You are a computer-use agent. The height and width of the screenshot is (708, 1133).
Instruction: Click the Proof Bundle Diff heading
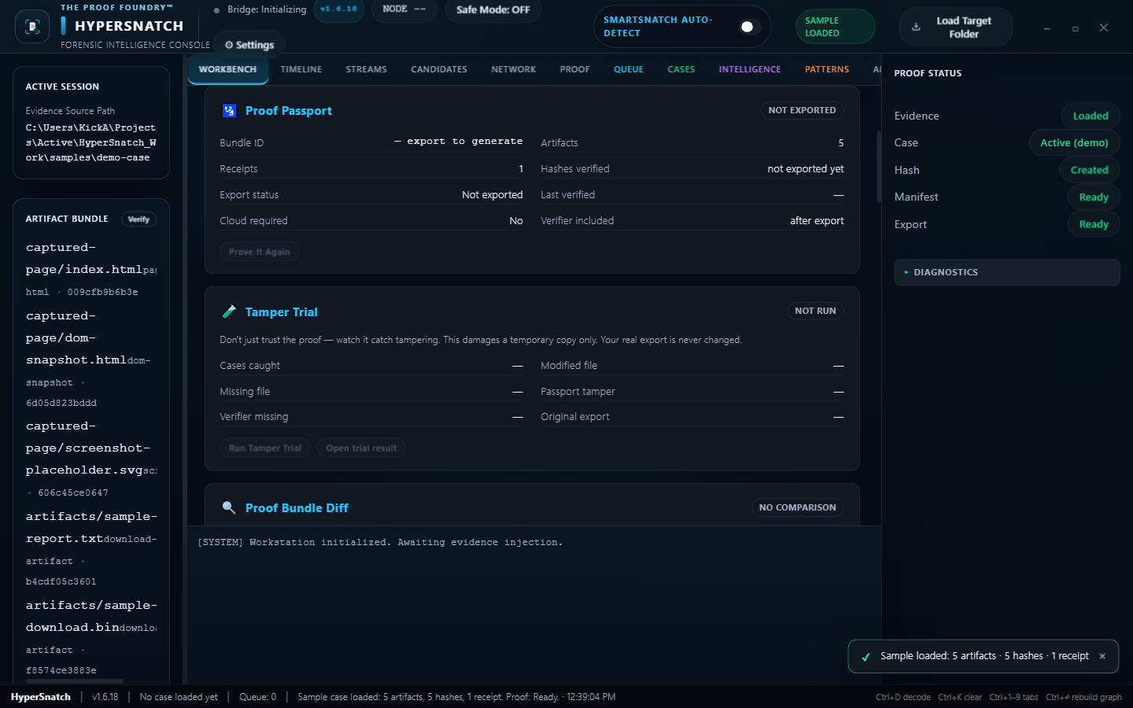[x=297, y=508]
